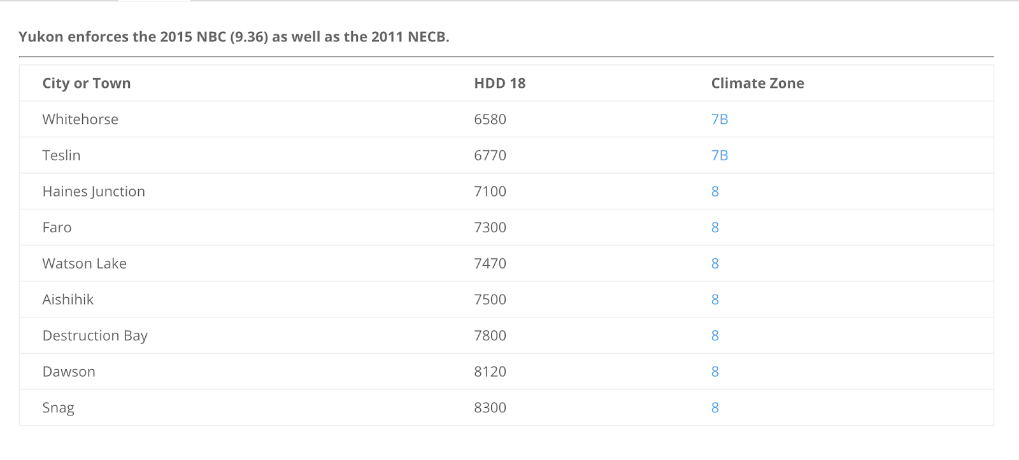1019x460 pixels.
Task: Click the 7100 HDD value for Haines Junction
Action: (490, 192)
